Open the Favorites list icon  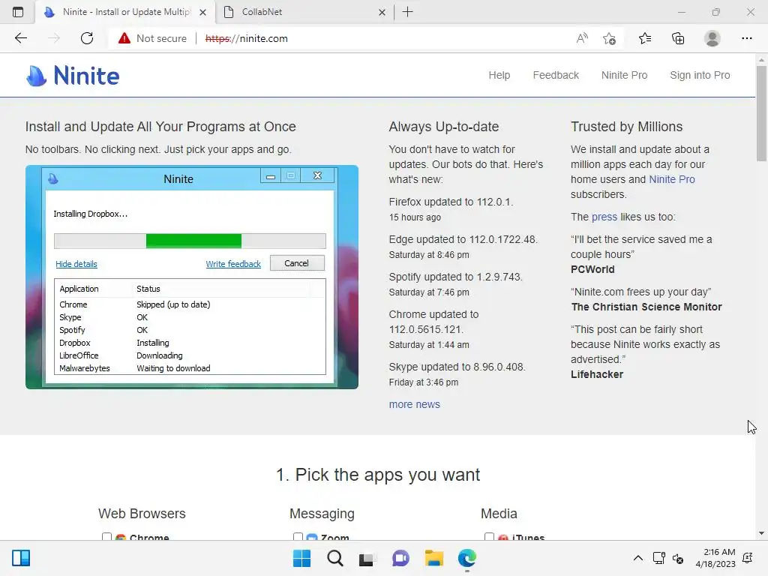645,38
